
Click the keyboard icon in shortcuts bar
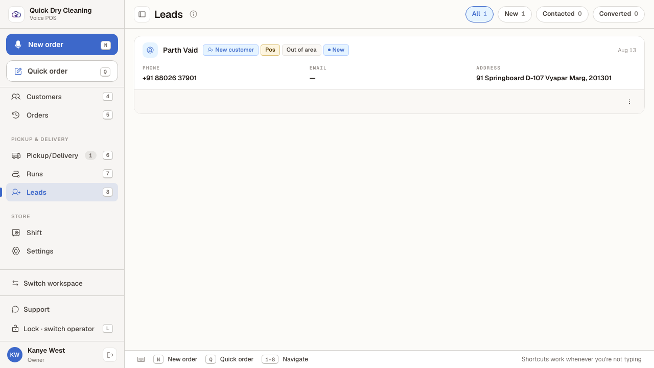[x=141, y=359]
